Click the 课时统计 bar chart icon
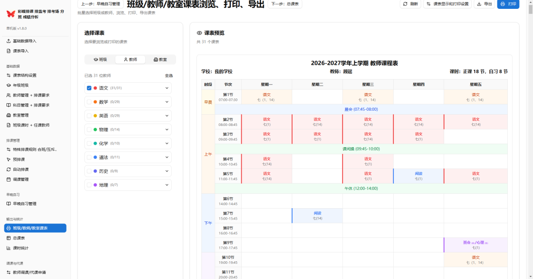533x279 pixels. pyautogui.click(x=8, y=248)
